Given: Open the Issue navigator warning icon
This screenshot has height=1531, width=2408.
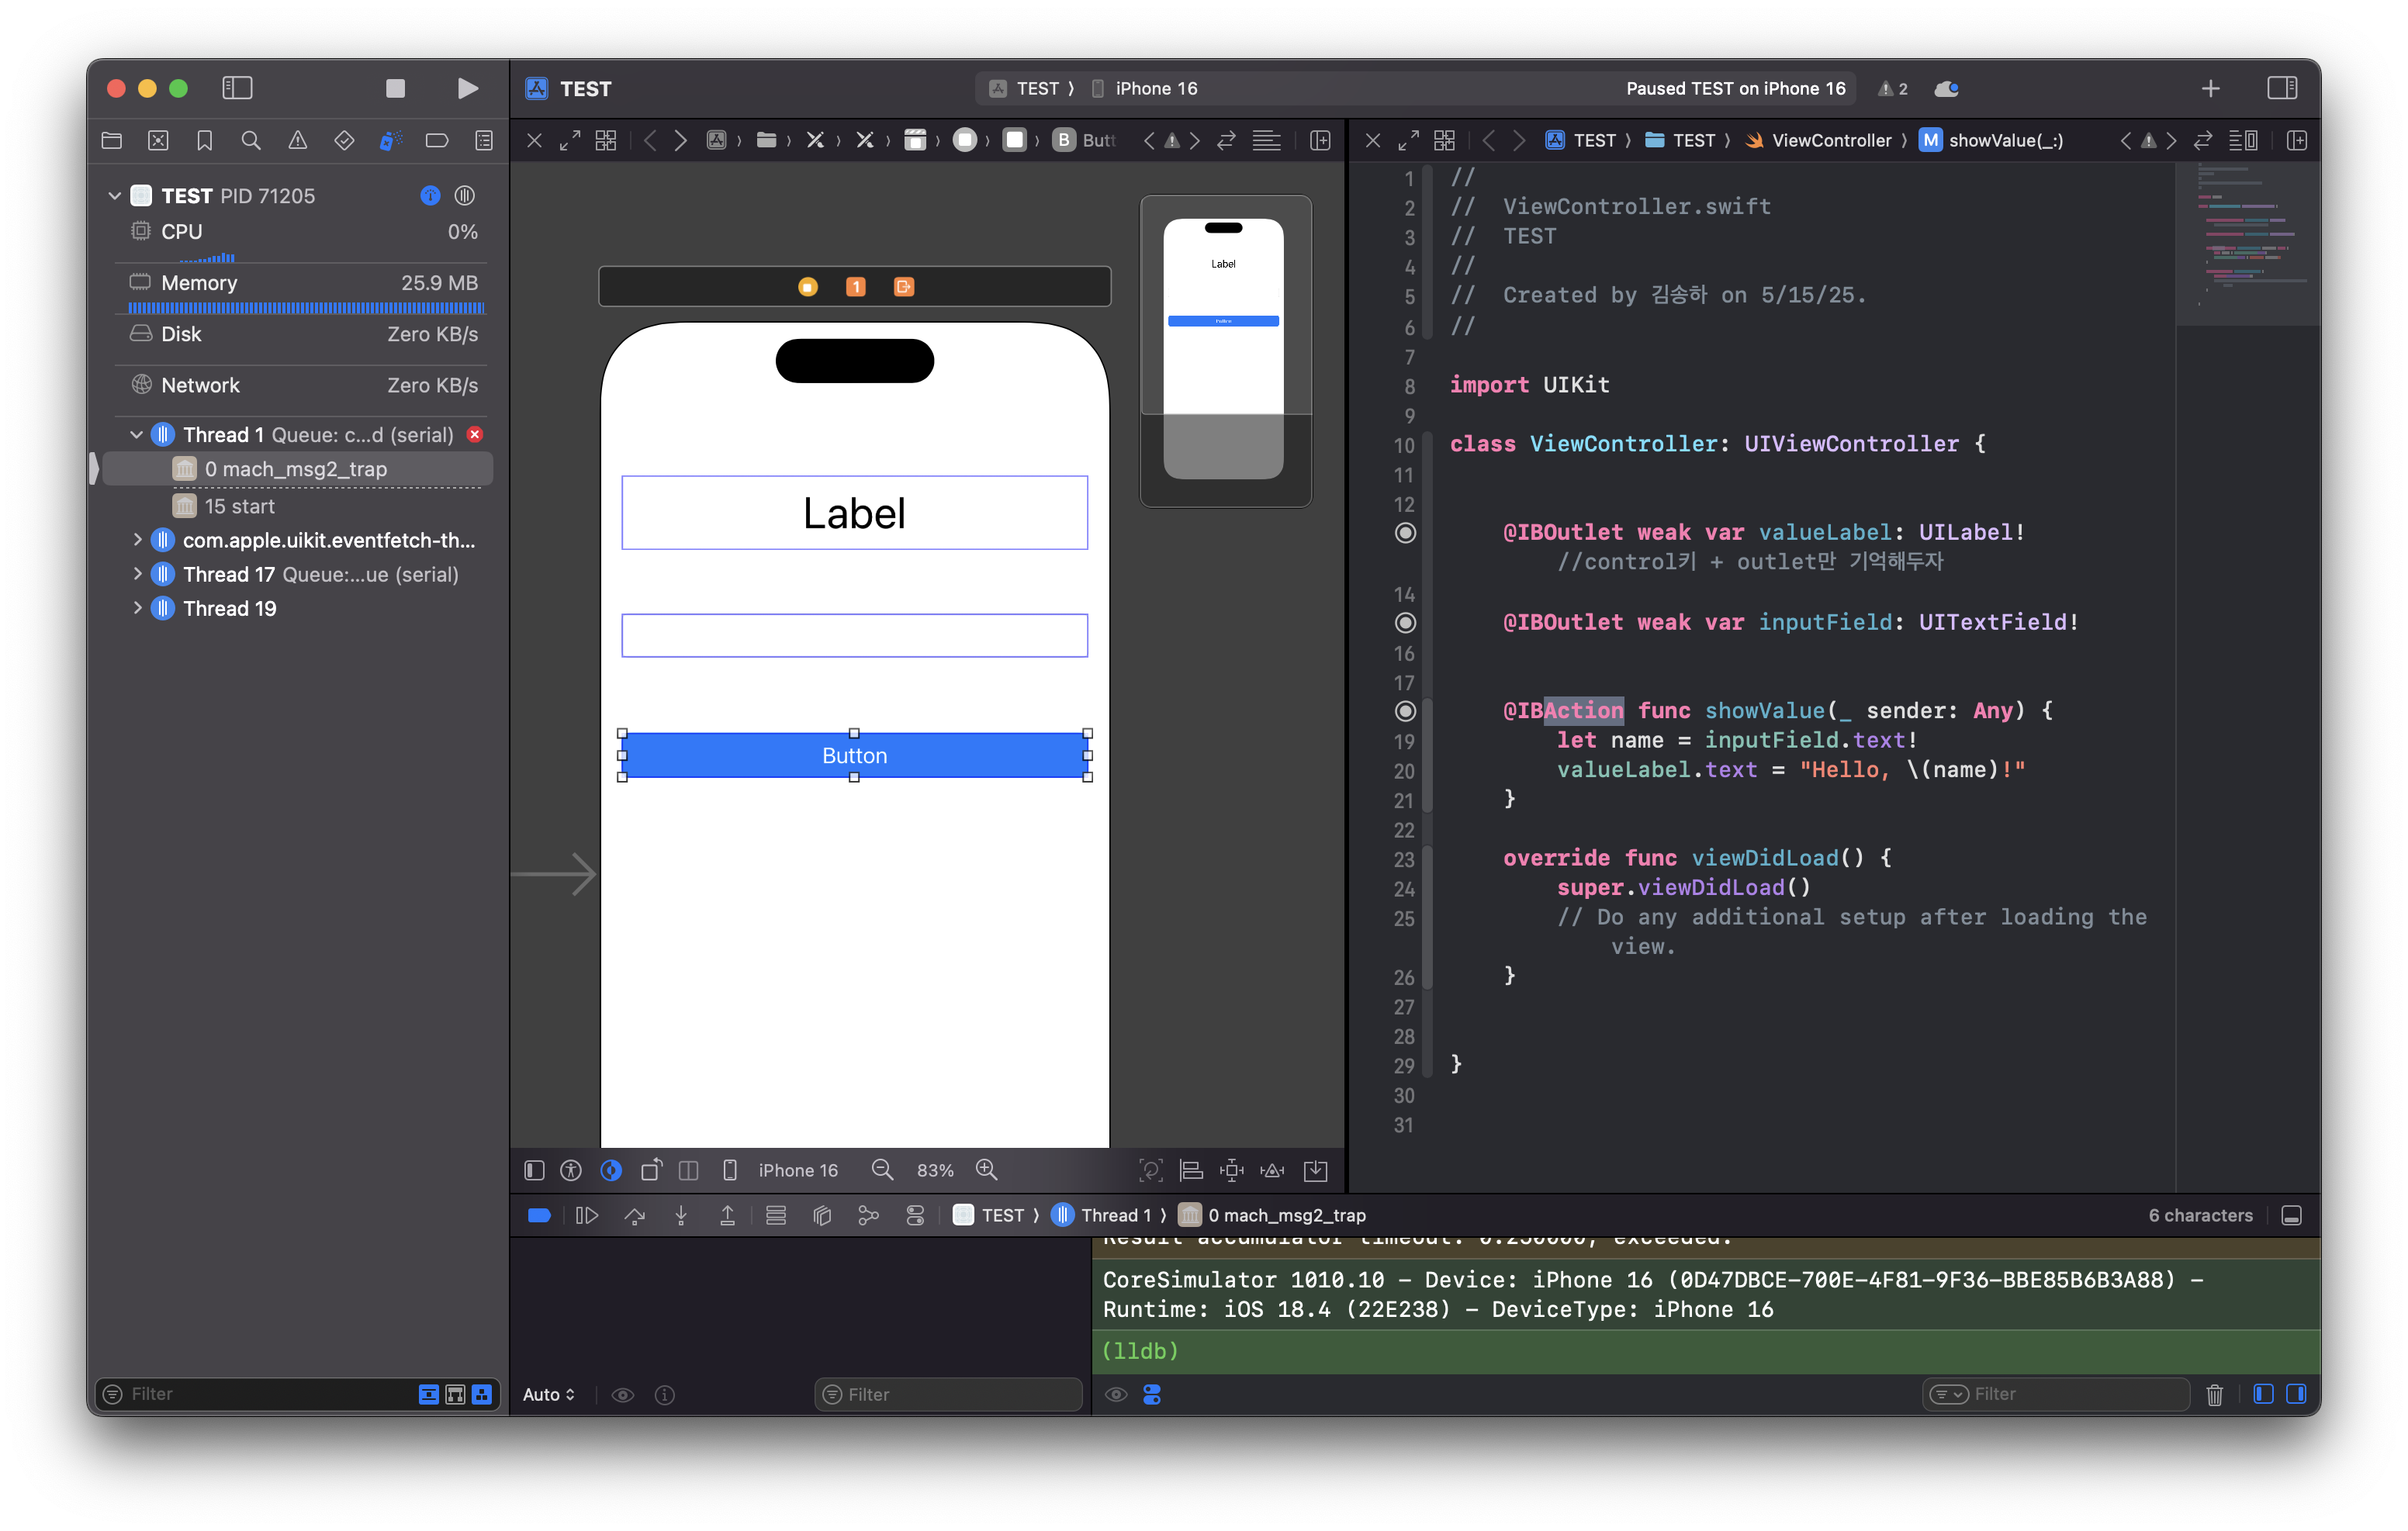Looking at the screenshot, I should click(x=298, y=140).
